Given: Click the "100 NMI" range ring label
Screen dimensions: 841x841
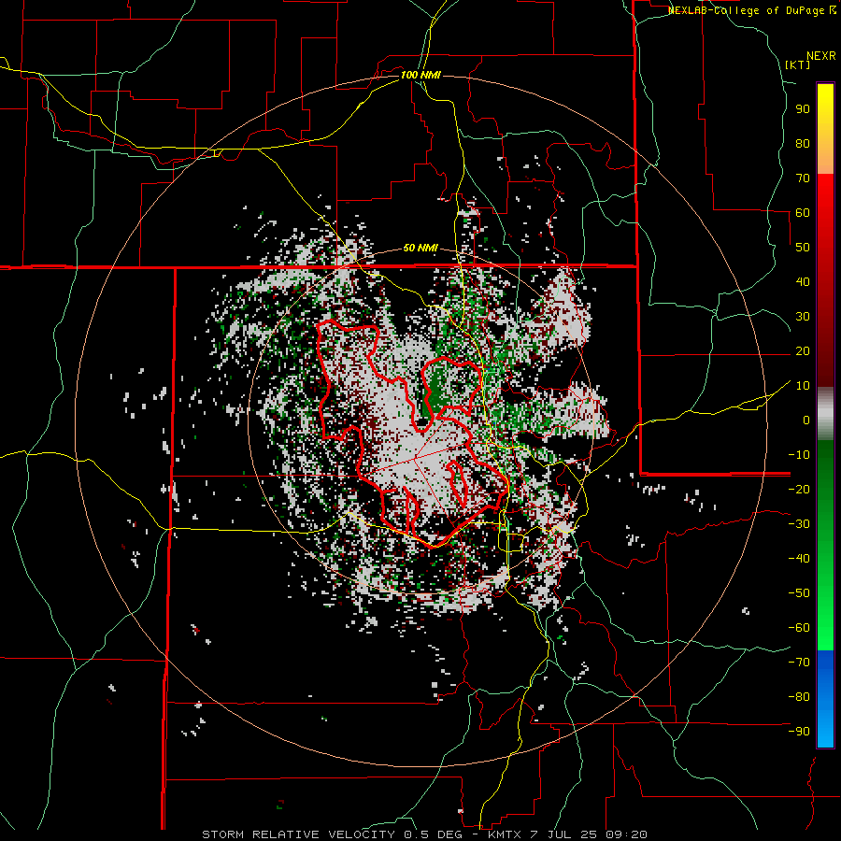Looking at the screenshot, I should [x=420, y=75].
